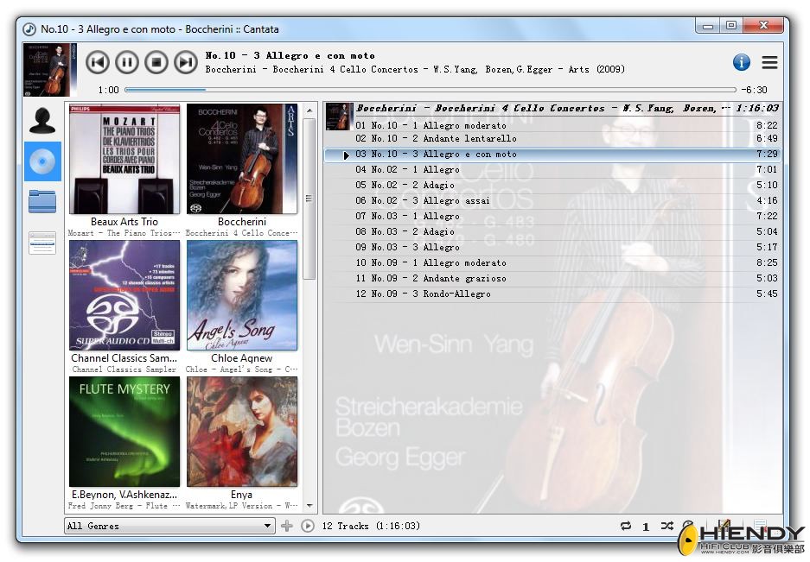
Task: Select playing track 03 Allegro e con moto
Action: pos(552,154)
